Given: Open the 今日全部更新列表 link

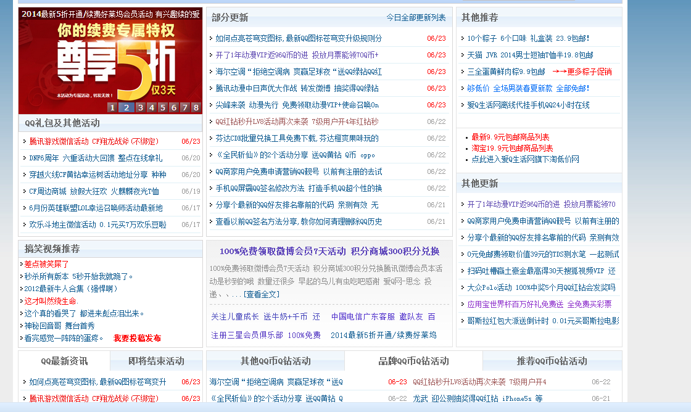Looking at the screenshot, I should coord(416,17).
